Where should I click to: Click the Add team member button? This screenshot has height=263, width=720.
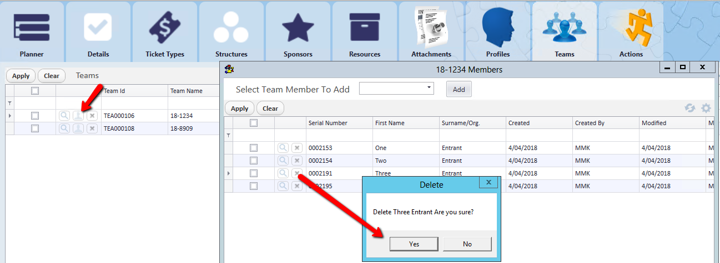point(459,89)
